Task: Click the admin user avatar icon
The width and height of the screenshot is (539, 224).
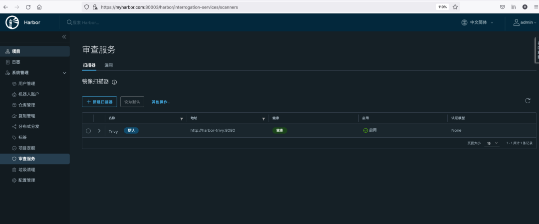Action: [x=517, y=22]
